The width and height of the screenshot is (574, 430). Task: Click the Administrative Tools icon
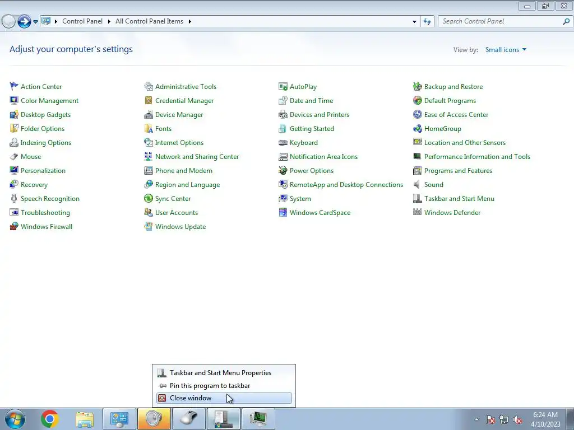coord(148,86)
